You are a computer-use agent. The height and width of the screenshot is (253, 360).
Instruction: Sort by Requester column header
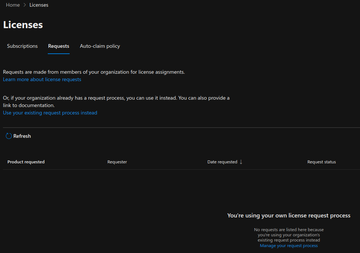pos(117,162)
